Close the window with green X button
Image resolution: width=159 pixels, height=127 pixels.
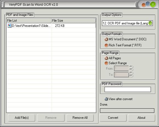(x=153, y=5)
